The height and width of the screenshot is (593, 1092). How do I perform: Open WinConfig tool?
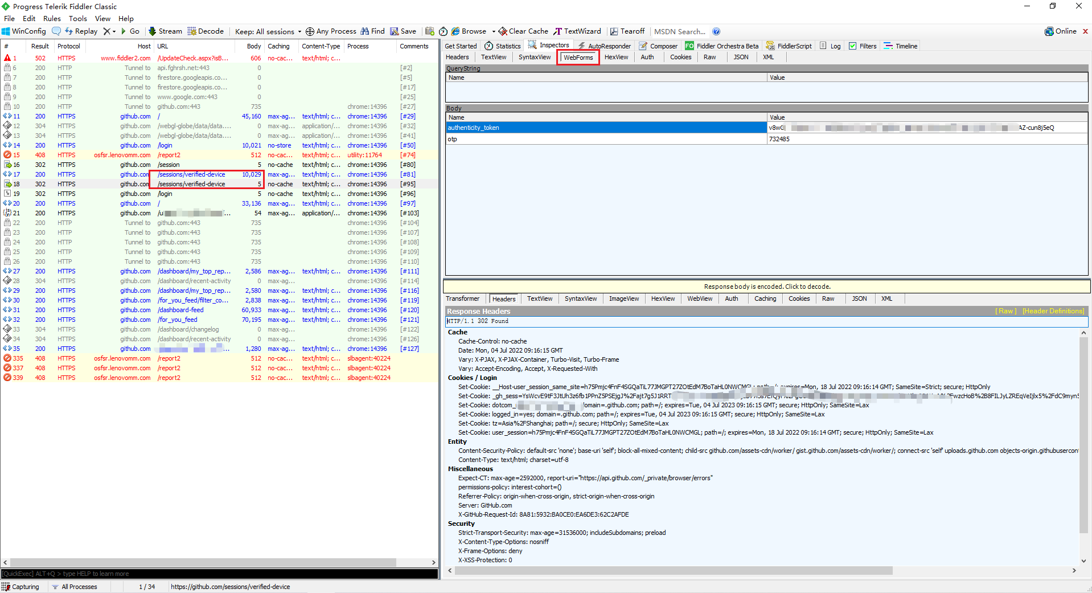coord(24,31)
